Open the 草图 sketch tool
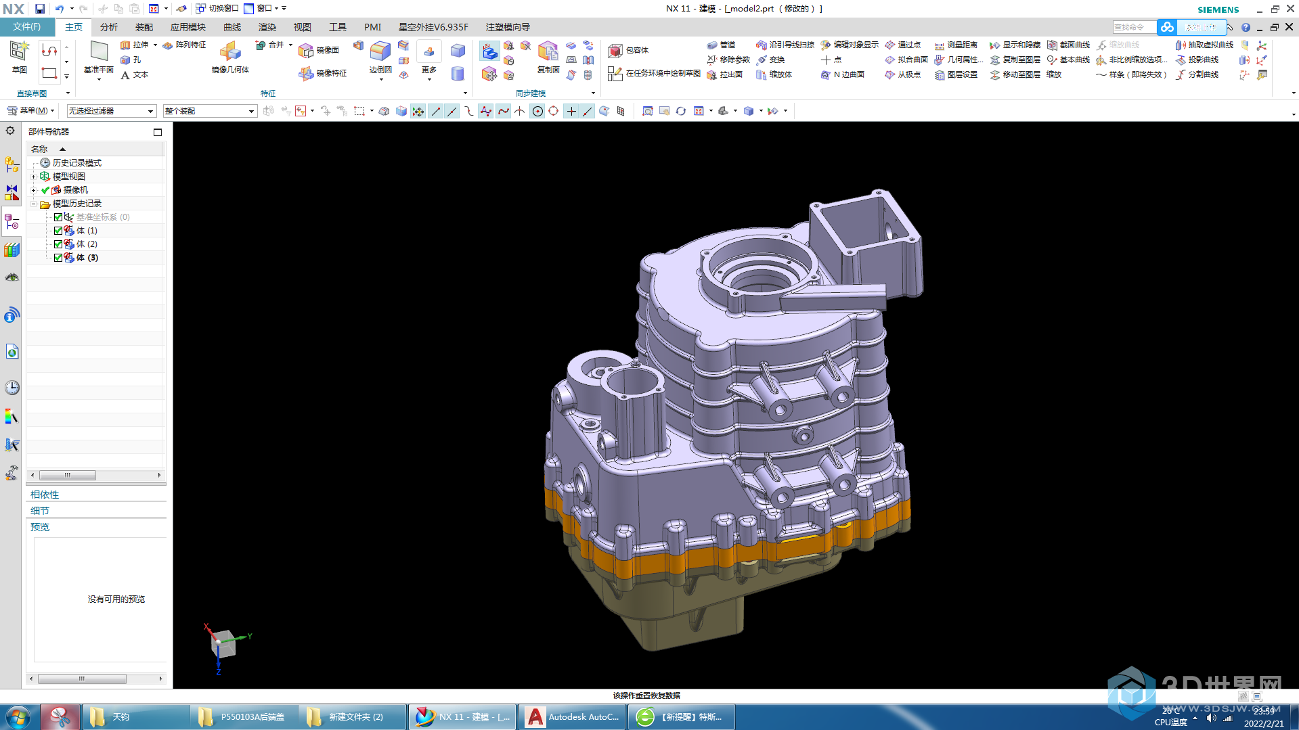 click(x=19, y=58)
